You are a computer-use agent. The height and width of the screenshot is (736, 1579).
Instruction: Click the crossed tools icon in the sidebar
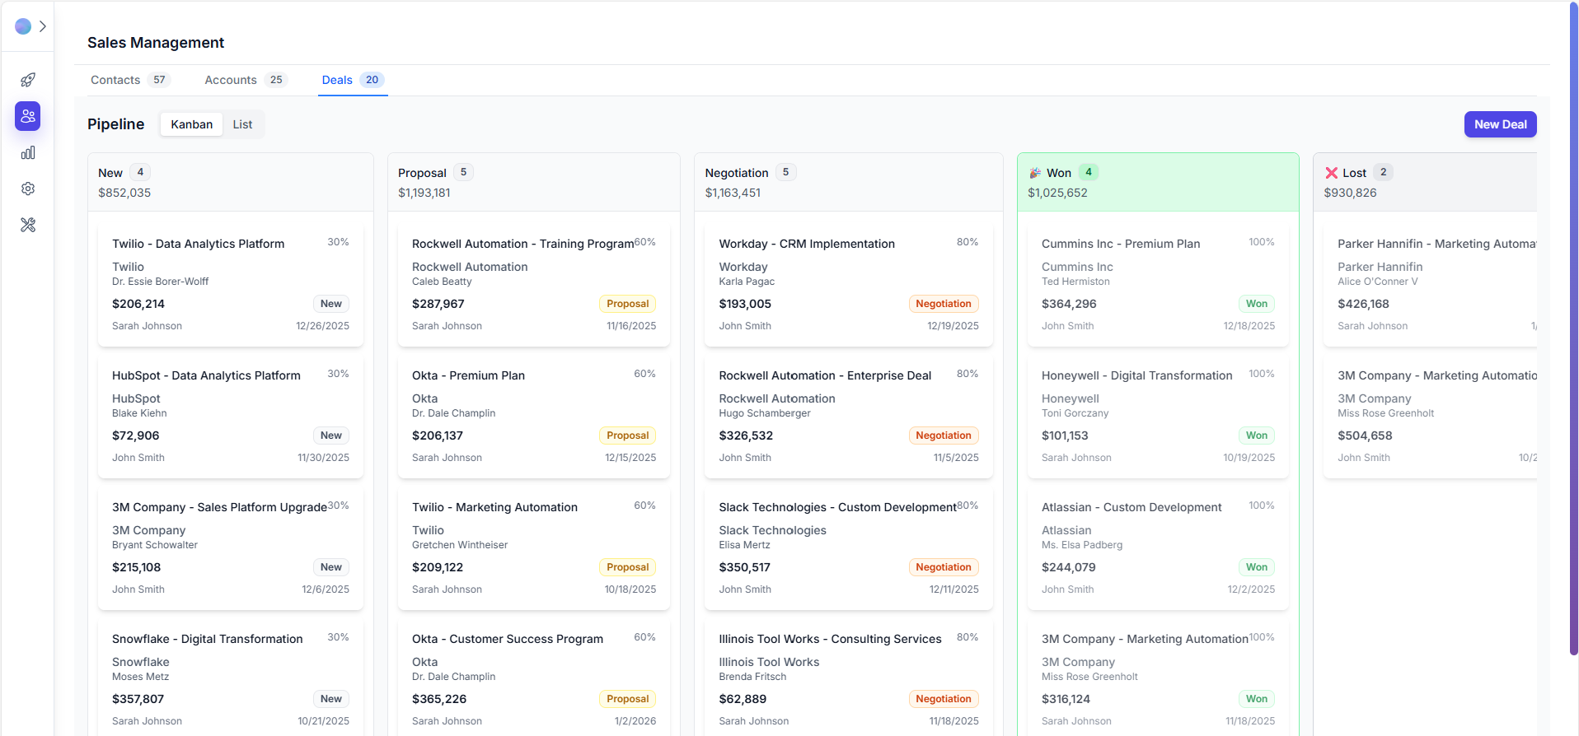[28, 225]
